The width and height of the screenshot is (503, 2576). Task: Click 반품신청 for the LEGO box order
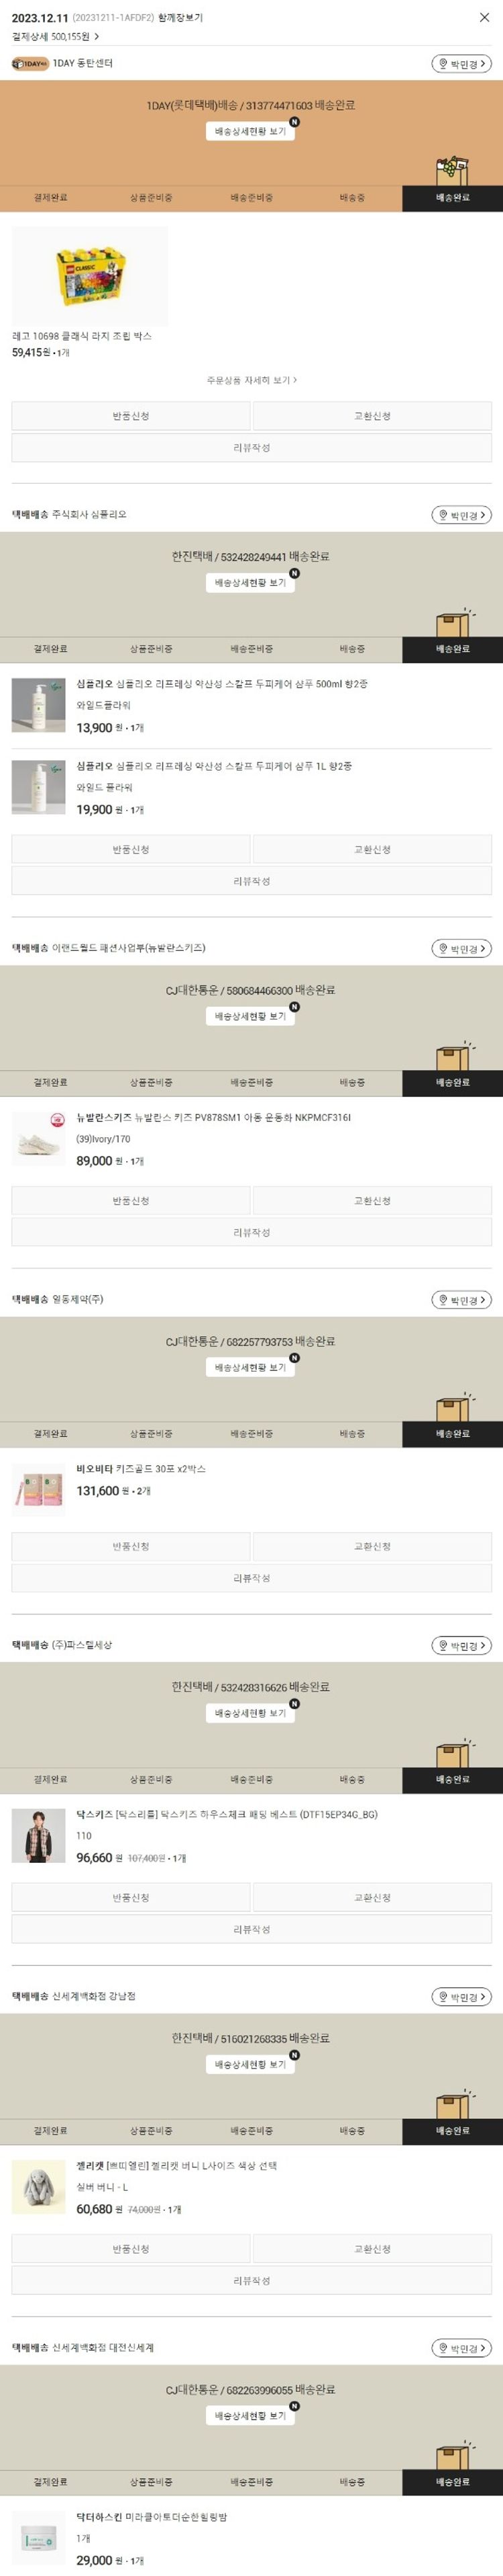point(131,416)
